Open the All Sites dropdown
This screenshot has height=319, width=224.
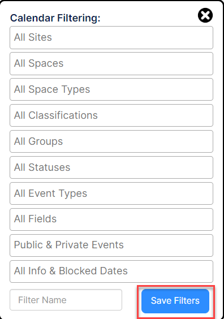[x=111, y=37]
